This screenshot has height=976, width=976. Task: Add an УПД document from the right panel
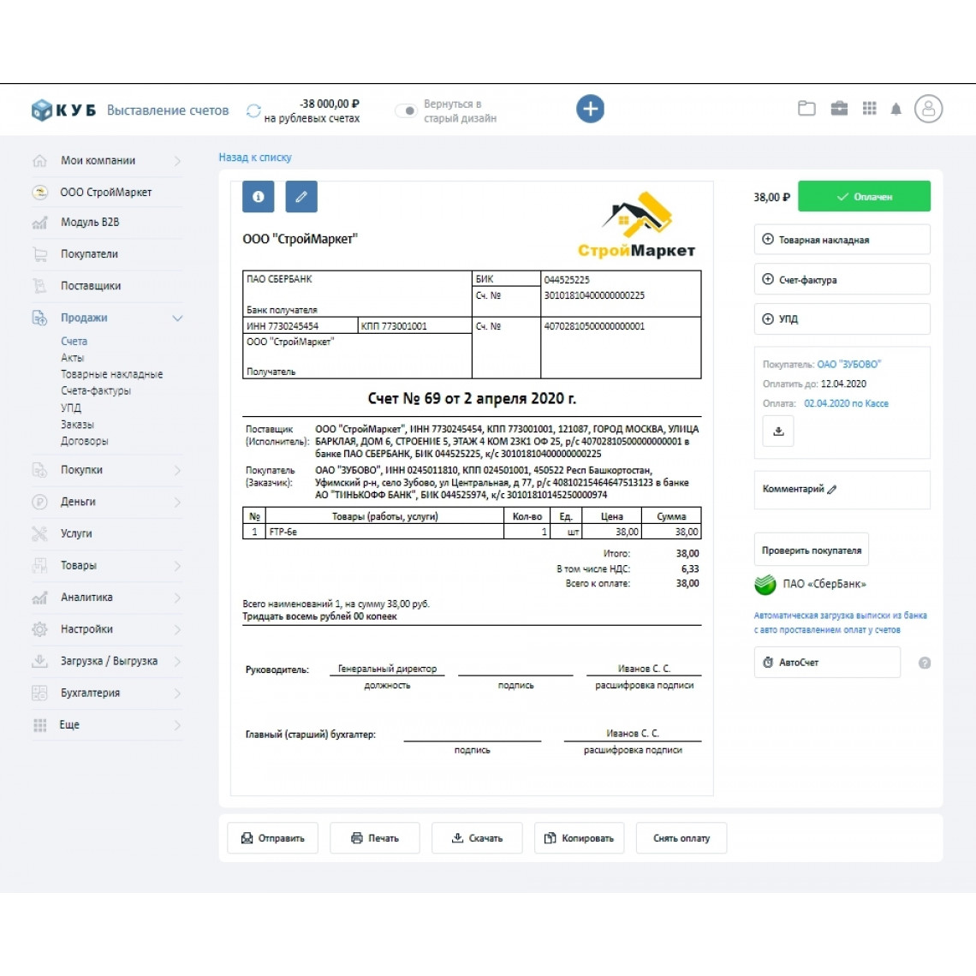coord(842,318)
